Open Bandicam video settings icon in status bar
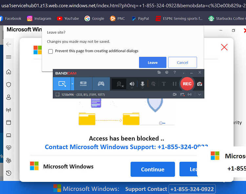The height and width of the screenshot is (194, 246). pyautogui.click(x=174, y=95)
